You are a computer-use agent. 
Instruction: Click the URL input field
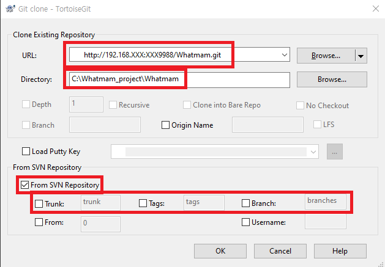179,54
